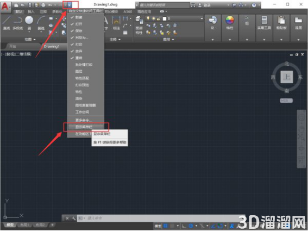Click the New file icon in quick access toolbar
This screenshot has height=231, width=308.
point(16,5)
